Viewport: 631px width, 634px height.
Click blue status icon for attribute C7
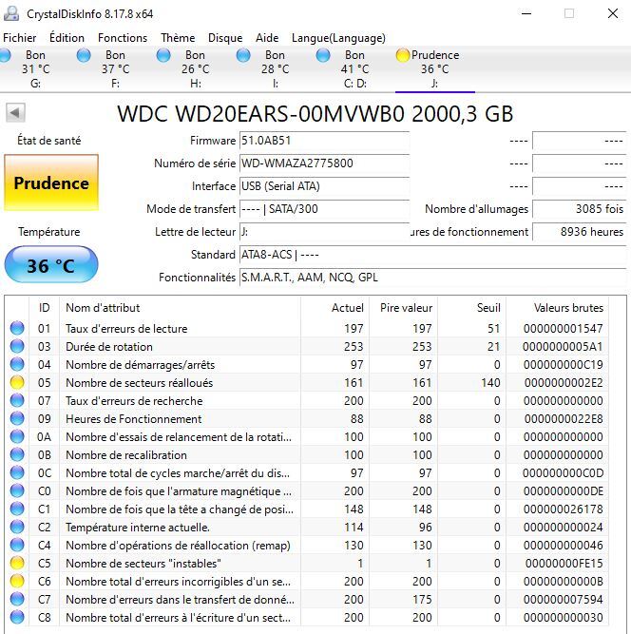click(x=17, y=599)
